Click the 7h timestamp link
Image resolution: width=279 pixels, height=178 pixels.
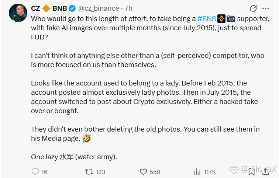(x=128, y=8)
